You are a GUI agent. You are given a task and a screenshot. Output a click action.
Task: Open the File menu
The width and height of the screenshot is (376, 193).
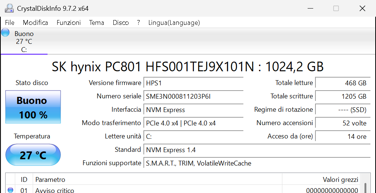pos(10,23)
